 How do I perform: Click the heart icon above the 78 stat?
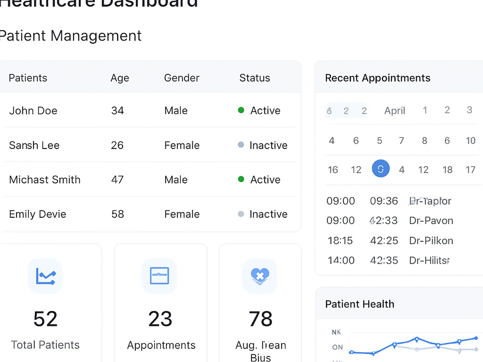[260, 276]
